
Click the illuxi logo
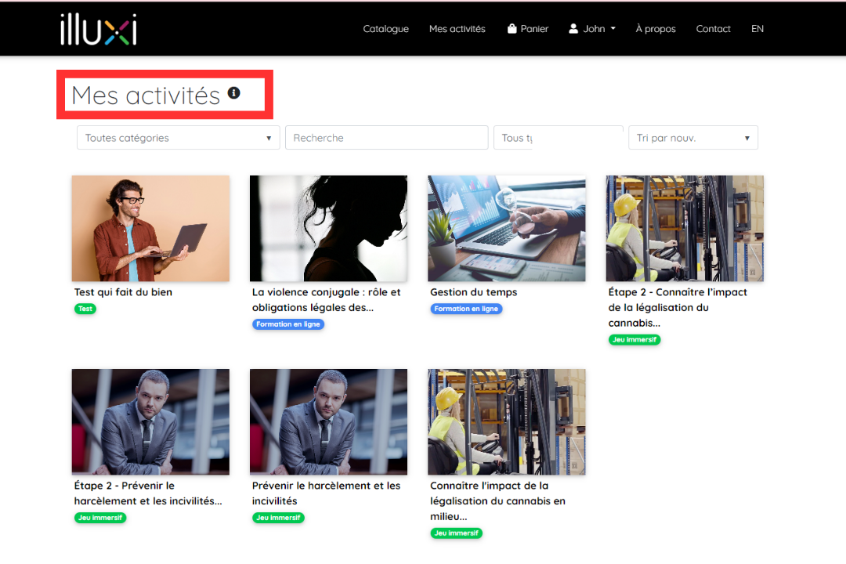[x=99, y=29]
